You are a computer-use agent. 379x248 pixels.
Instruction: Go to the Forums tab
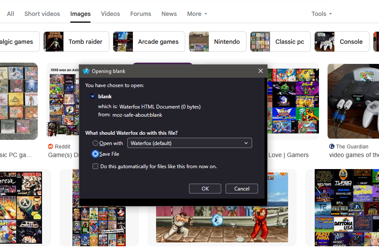[141, 14]
